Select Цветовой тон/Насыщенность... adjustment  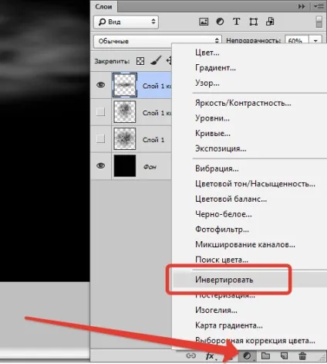pos(255,184)
